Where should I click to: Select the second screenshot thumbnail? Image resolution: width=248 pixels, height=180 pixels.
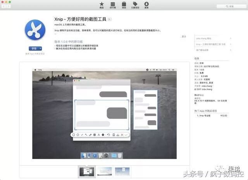point(104,171)
